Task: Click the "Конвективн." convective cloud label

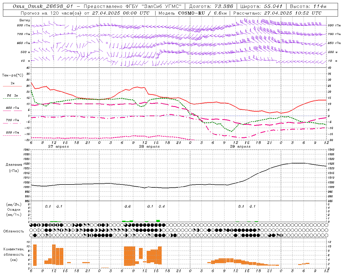Action: pos(14,249)
